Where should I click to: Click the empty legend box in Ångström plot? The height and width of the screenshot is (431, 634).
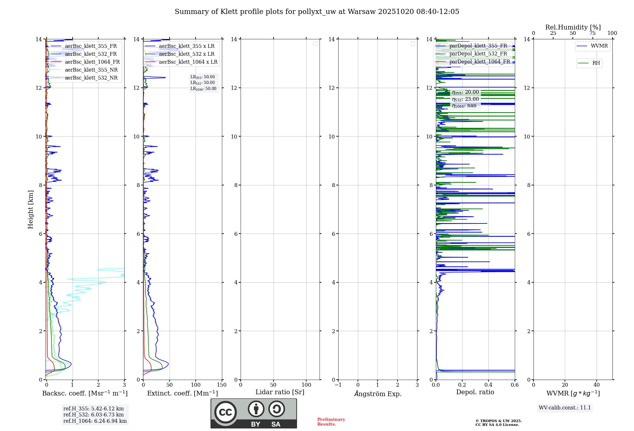(413, 44)
